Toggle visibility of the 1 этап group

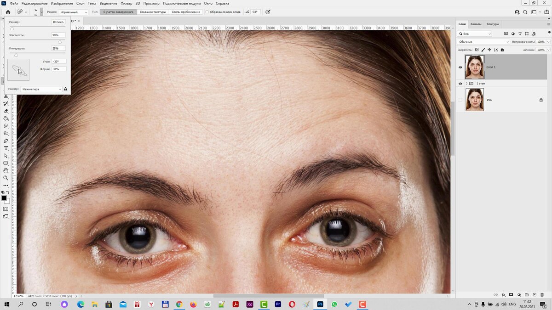[x=460, y=84]
